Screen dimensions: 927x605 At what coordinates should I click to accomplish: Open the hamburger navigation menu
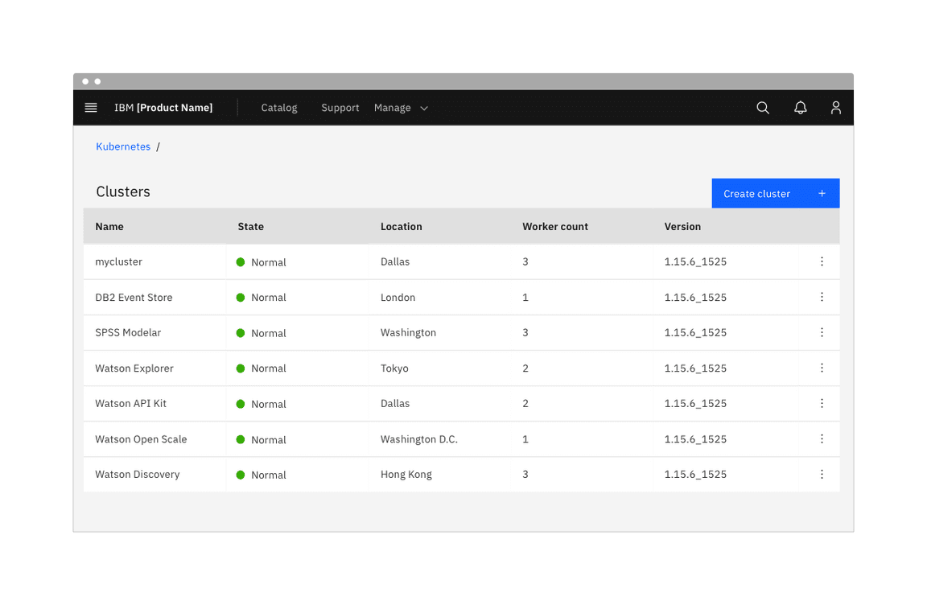(x=91, y=108)
